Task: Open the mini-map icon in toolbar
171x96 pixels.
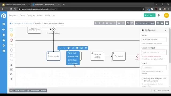Action: pos(162,23)
